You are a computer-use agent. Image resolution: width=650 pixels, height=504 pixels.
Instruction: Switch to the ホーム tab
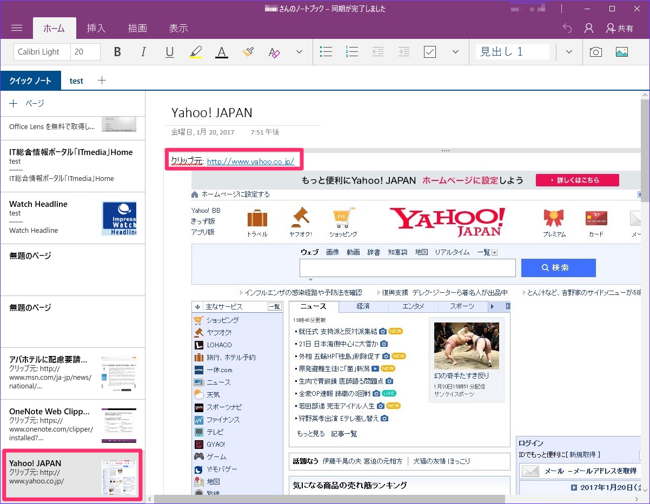54,29
